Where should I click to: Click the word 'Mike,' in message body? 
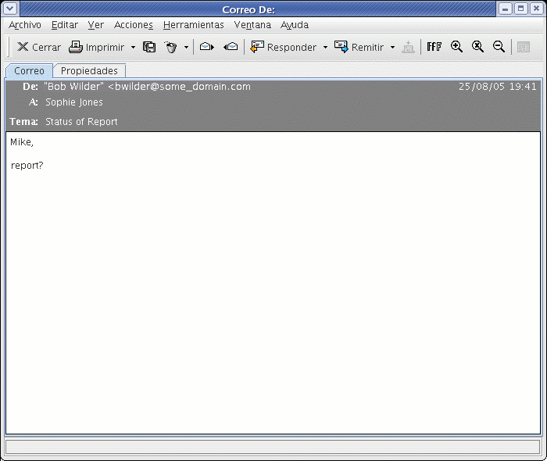point(22,142)
